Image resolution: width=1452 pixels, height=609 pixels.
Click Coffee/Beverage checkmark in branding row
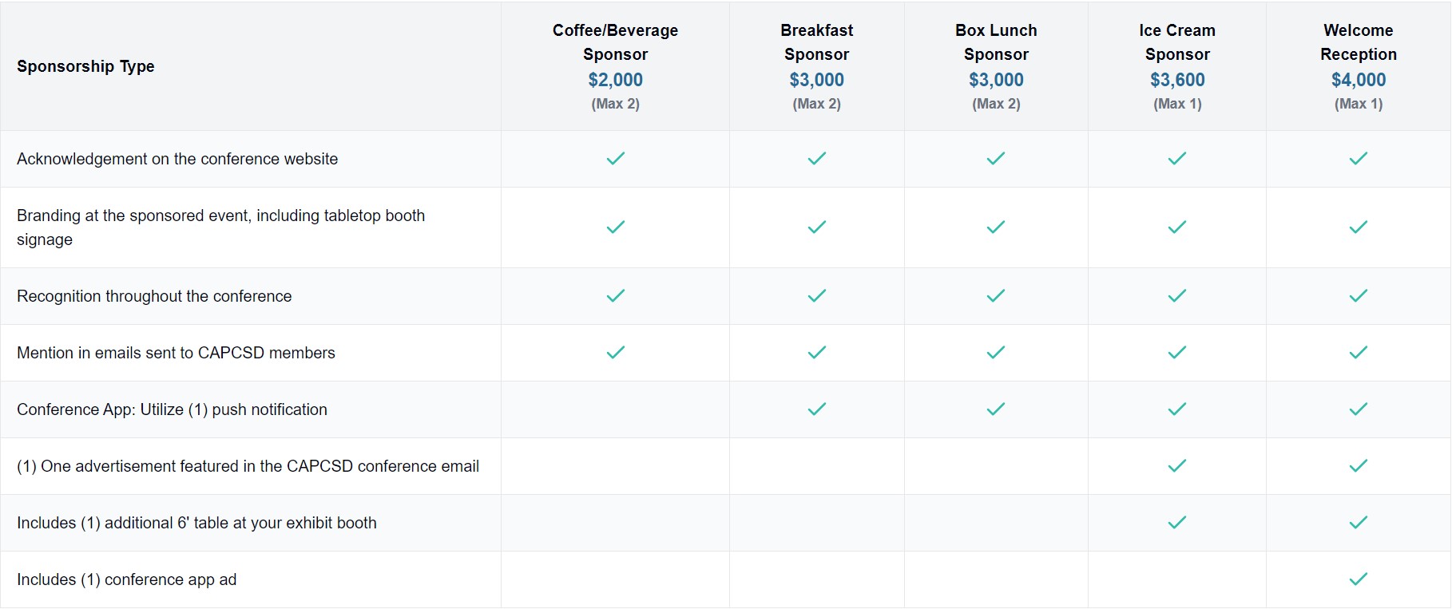(x=616, y=227)
